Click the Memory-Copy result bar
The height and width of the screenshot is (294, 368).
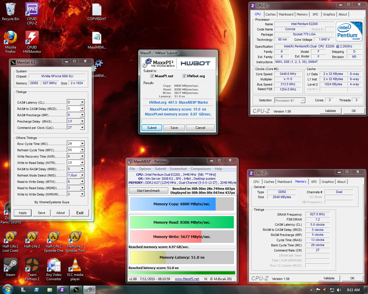coord(182,204)
